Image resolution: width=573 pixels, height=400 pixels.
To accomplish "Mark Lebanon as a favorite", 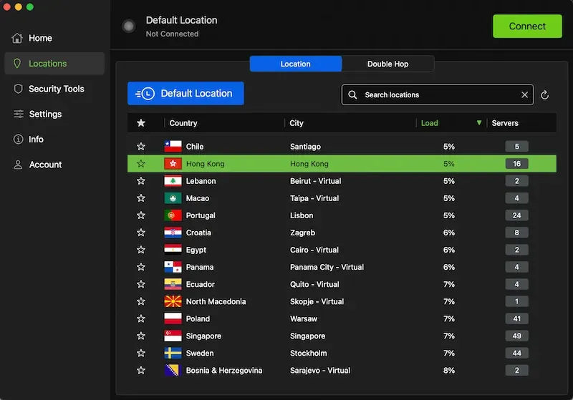I will tap(141, 180).
